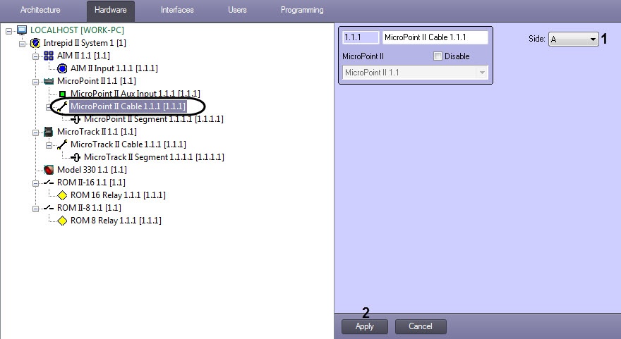Click the Cancel button
Image resolution: width=621 pixels, height=339 pixels.
[x=421, y=326]
